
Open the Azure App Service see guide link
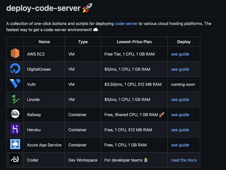[180, 145]
